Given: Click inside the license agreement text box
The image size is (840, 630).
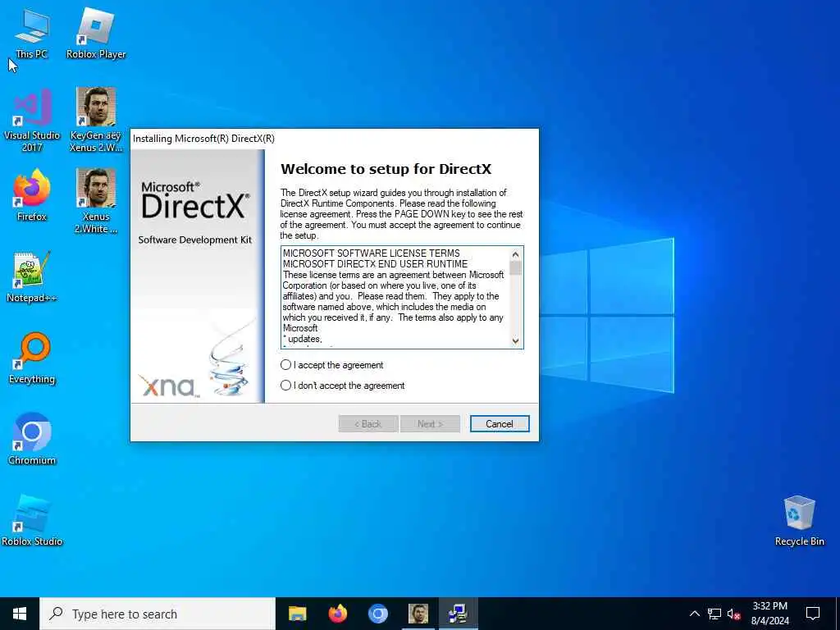Looking at the screenshot, I should click(395, 297).
